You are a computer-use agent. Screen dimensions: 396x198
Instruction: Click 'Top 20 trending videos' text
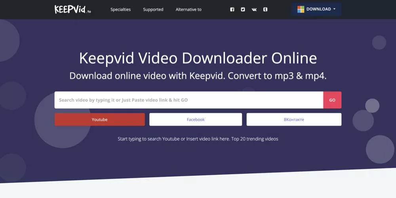click(255, 139)
